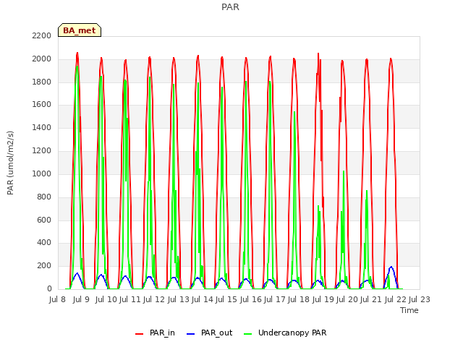Toggle the Undercanopy PAR legend entry

(285, 333)
